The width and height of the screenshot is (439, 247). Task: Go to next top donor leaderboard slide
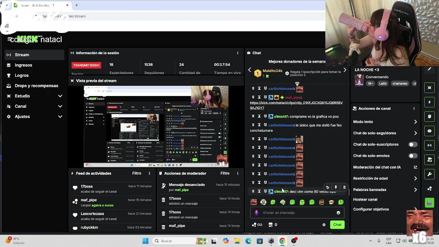tap(345, 70)
